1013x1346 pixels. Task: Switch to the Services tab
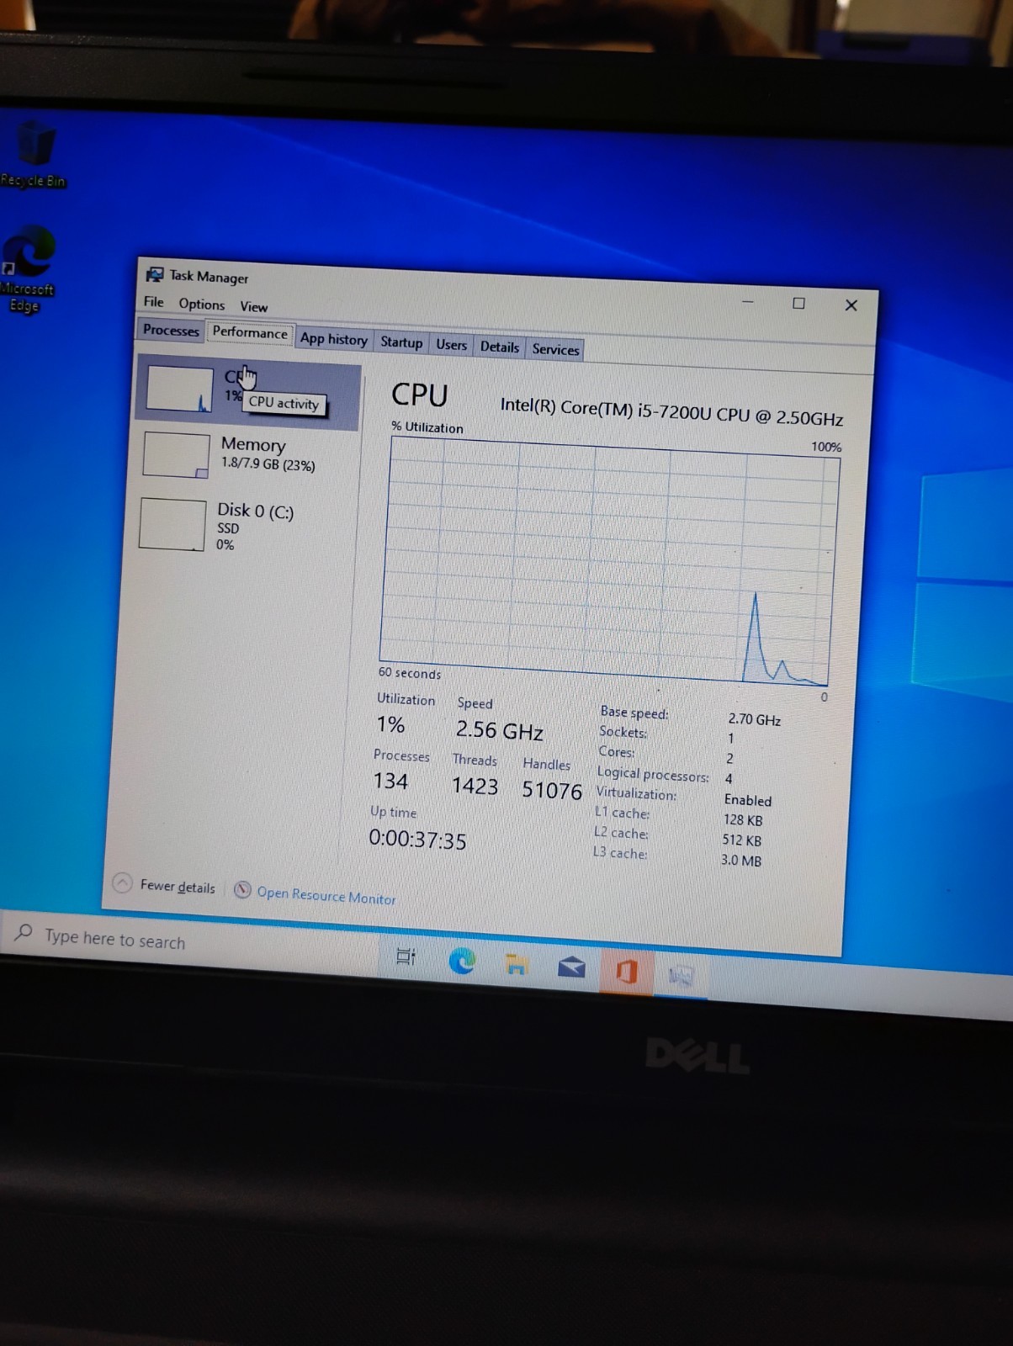[x=555, y=349]
